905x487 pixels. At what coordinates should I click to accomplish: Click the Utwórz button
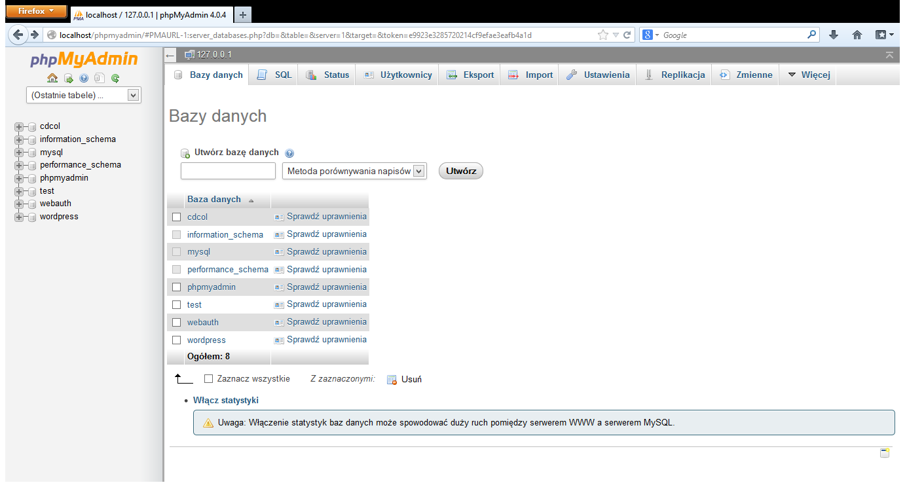tap(461, 171)
